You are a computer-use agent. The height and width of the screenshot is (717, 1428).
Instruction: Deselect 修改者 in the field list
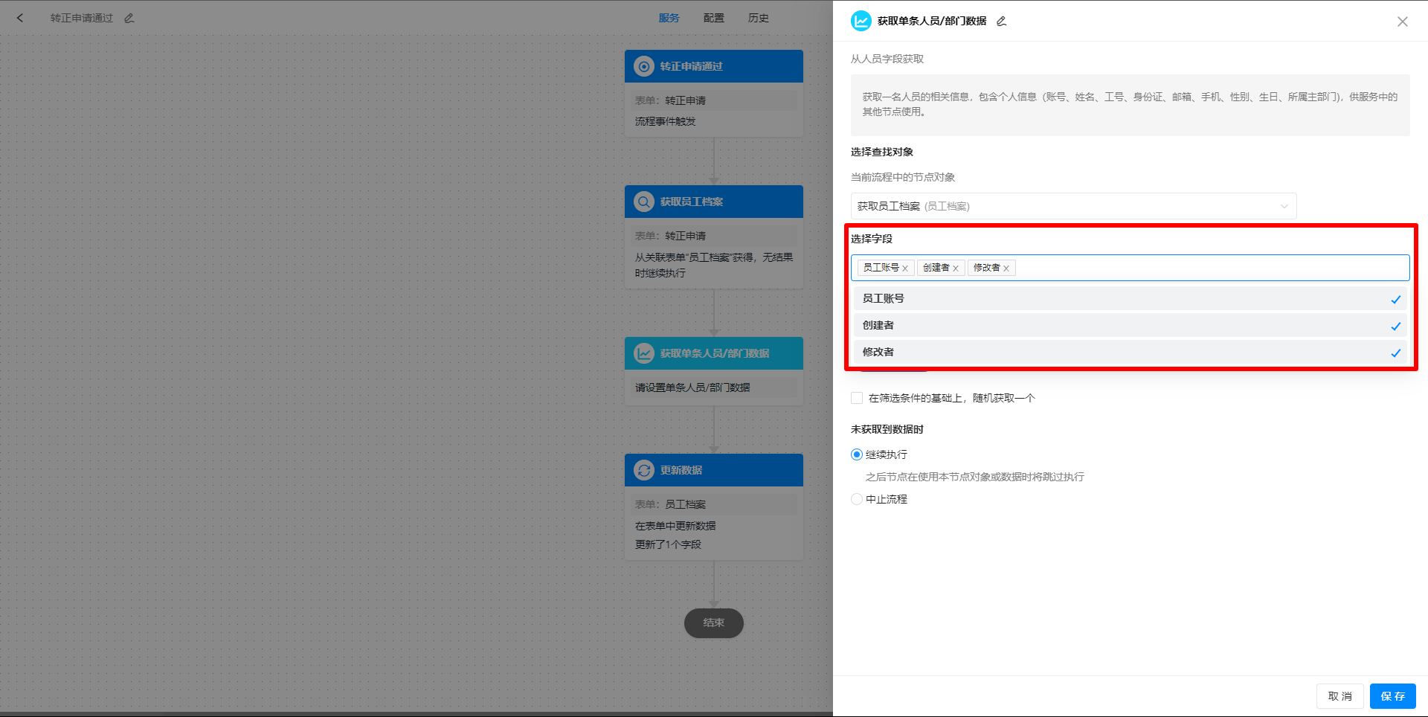point(878,352)
